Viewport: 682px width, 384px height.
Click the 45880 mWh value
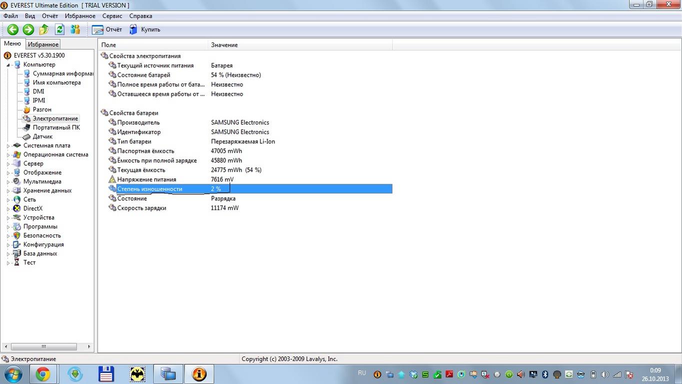[226, 161]
